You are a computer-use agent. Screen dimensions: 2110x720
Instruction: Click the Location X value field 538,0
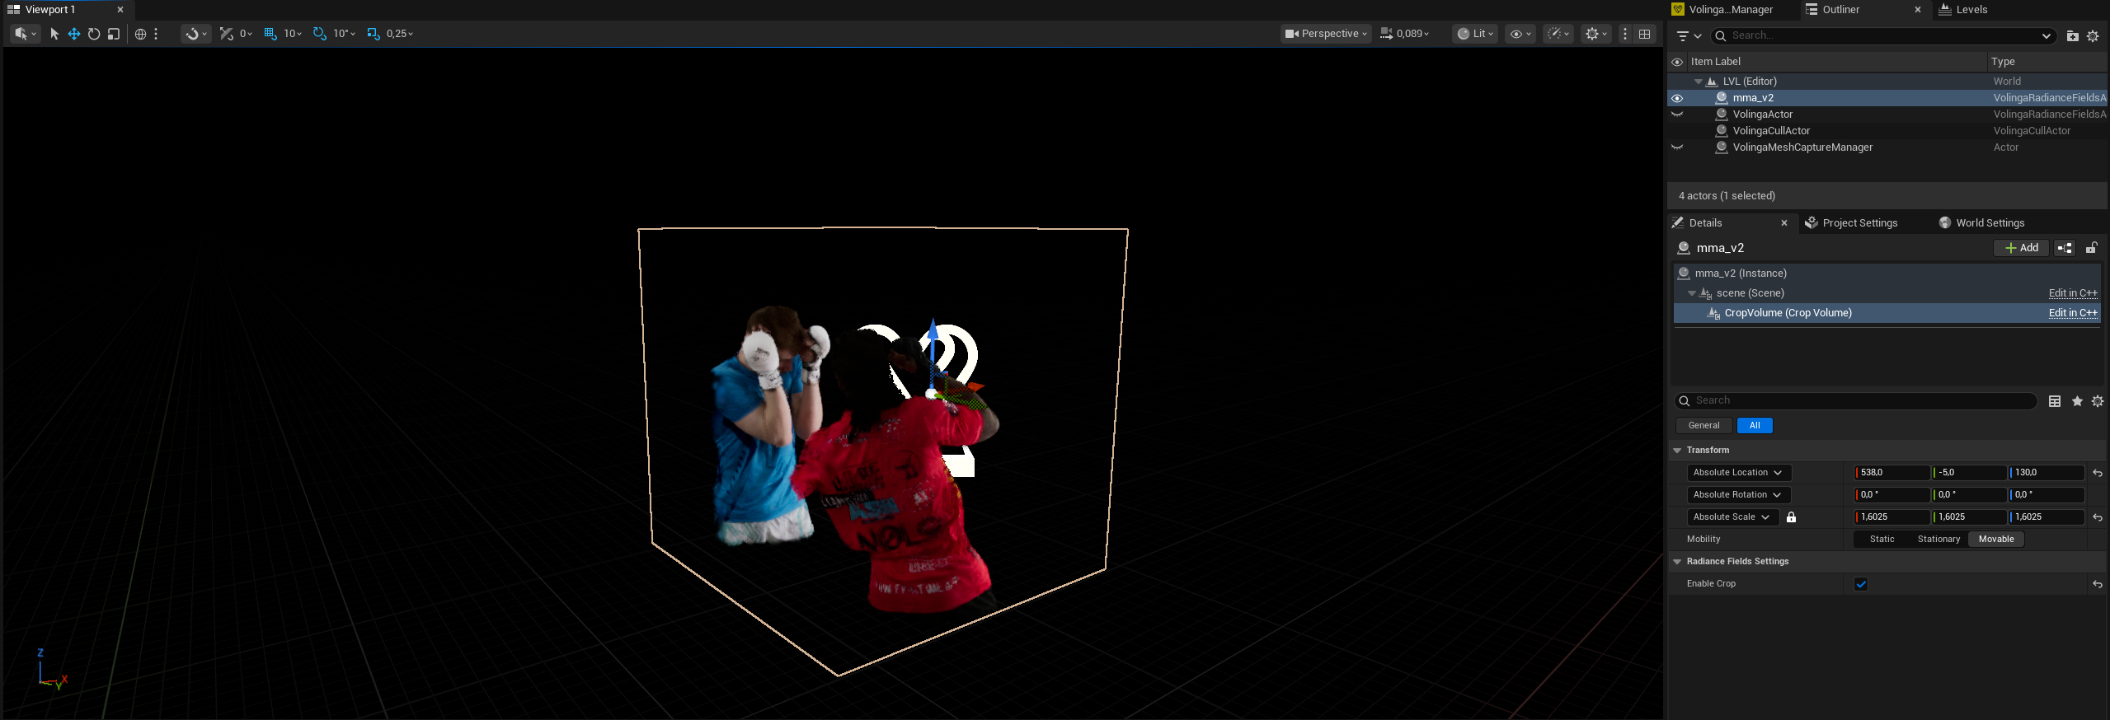coord(1892,473)
